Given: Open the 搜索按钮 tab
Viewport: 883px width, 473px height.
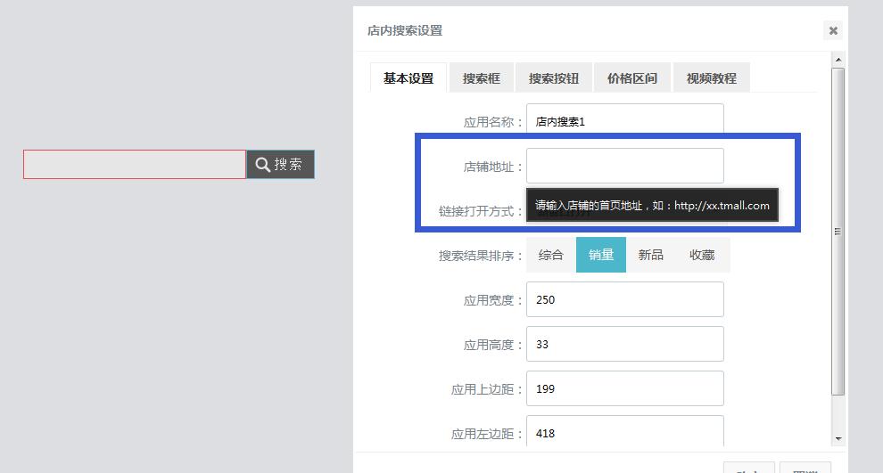Looking at the screenshot, I should tap(554, 77).
